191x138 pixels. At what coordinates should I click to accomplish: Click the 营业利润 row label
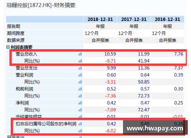(24, 75)
